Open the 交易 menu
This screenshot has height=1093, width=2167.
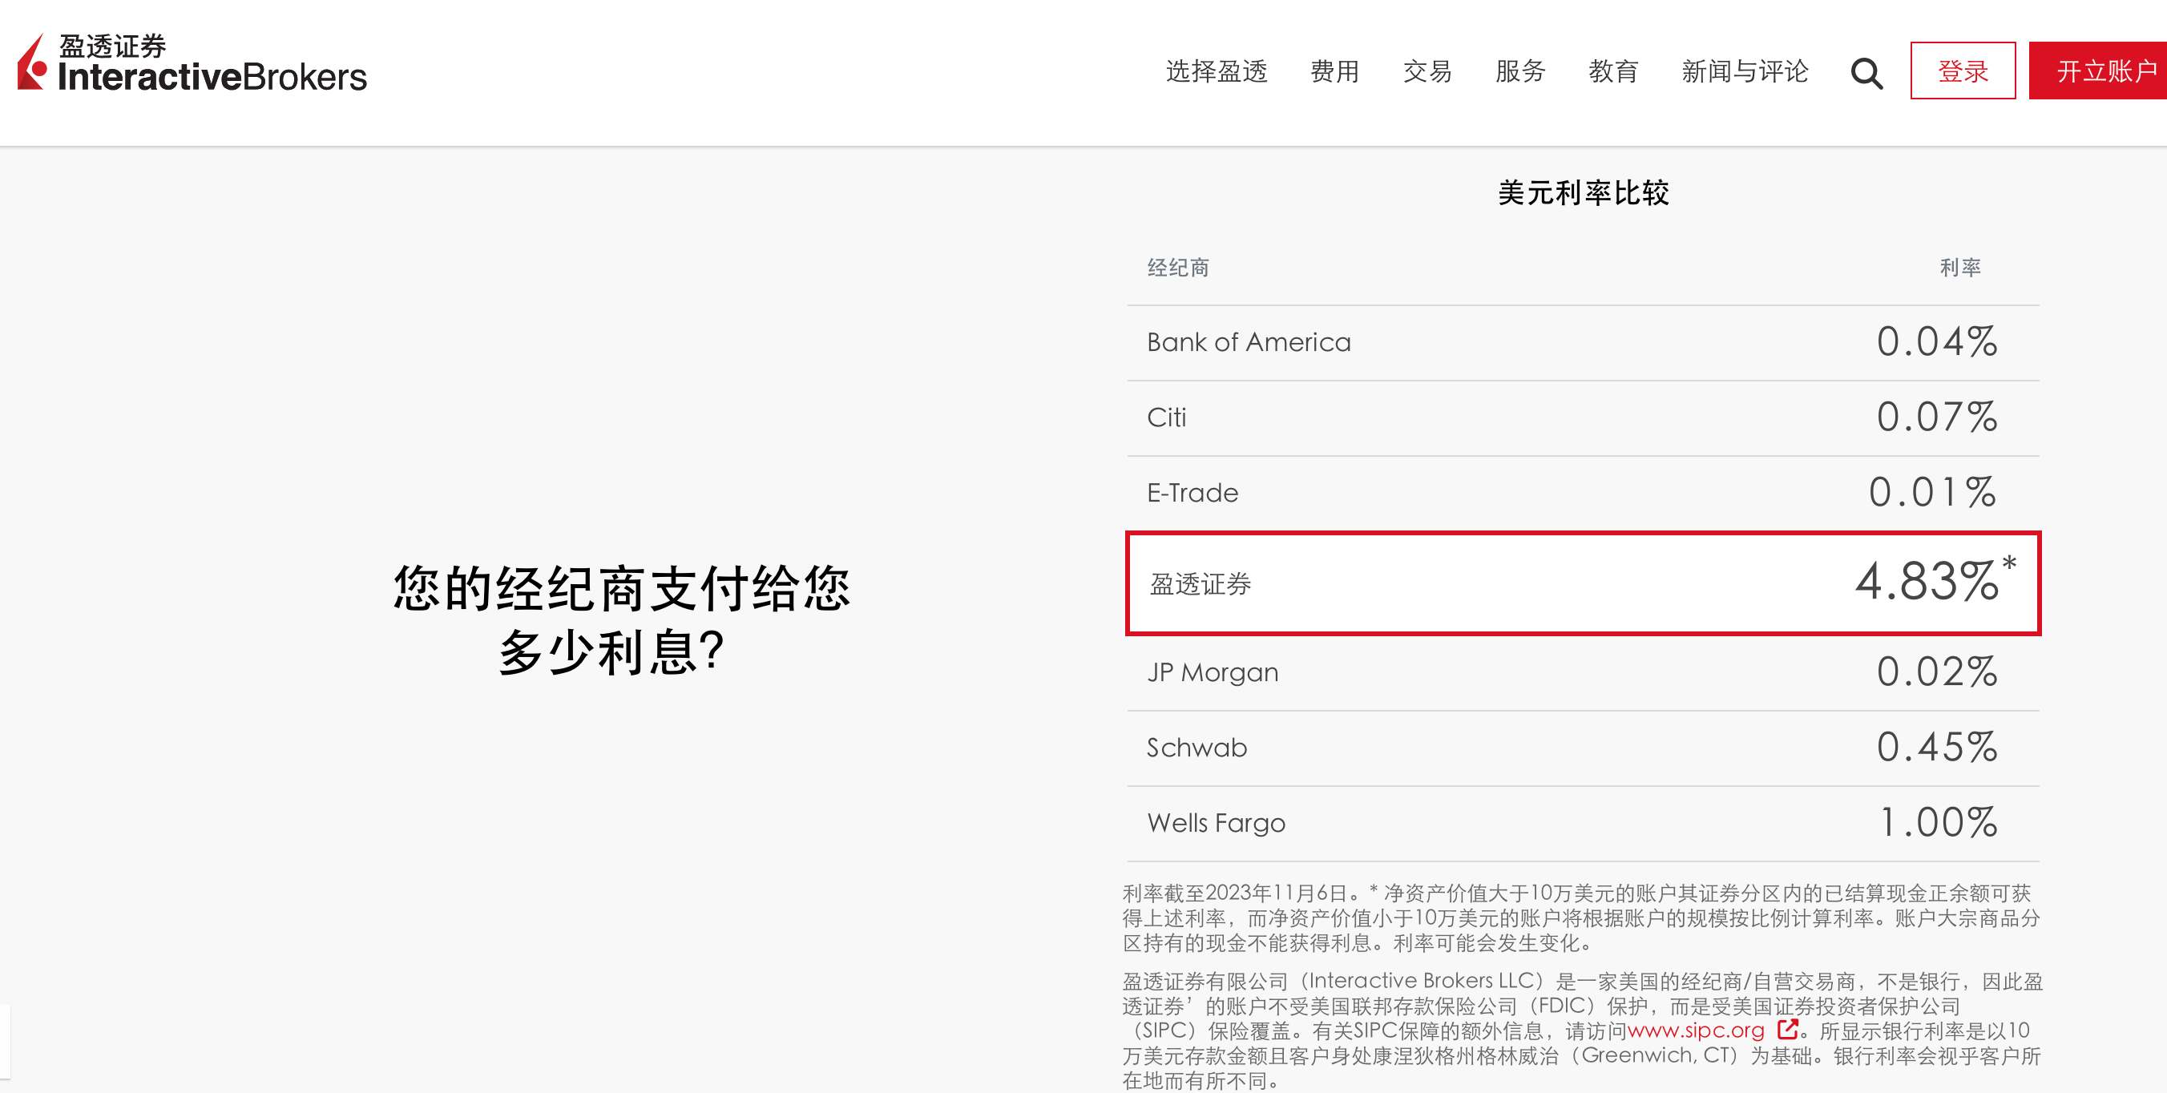click(1427, 71)
